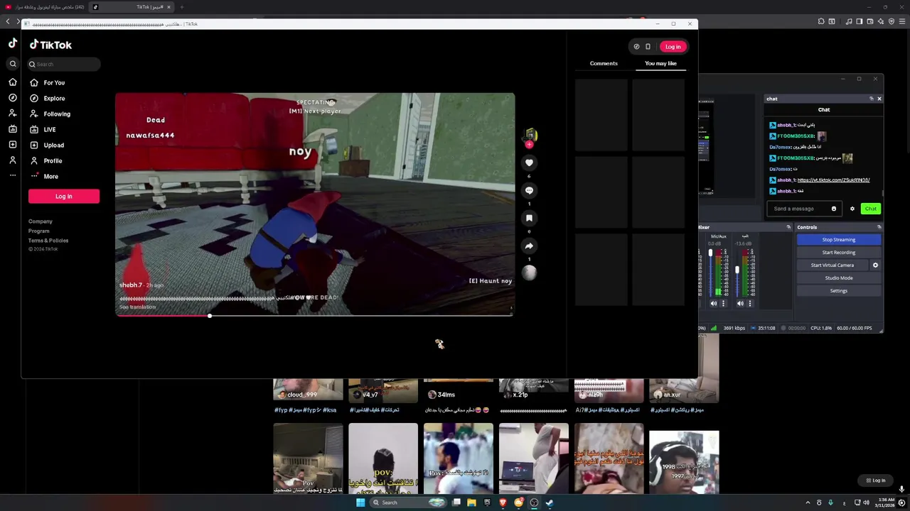Screen dimensions: 910x511
Task: Open emoji picker in OBS chat input
Action: (x=834, y=209)
